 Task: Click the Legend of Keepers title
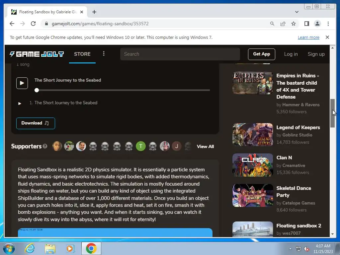click(298, 127)
